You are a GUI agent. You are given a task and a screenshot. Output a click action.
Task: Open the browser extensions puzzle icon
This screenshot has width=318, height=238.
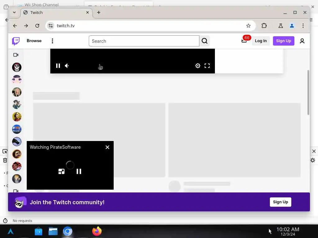(264, 26)
